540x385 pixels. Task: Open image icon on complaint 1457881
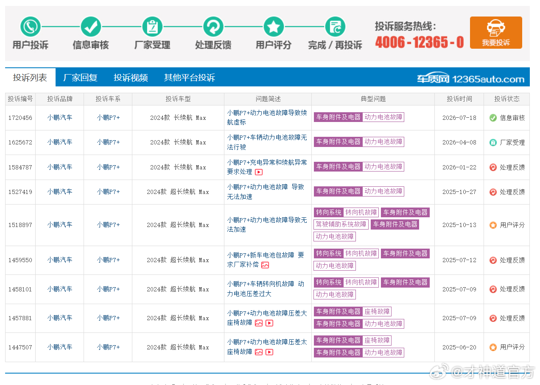click(259, 323)
